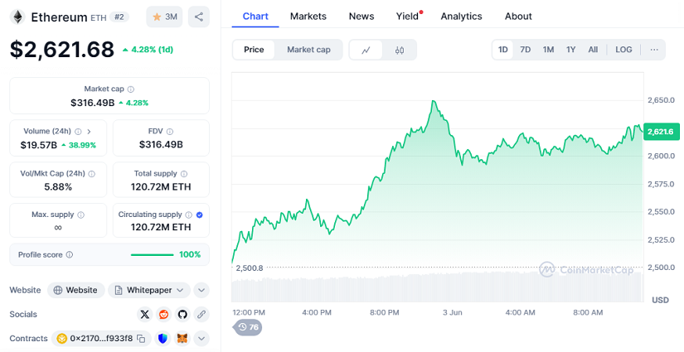Viewport: 684px width, 352px height.
Task: Expand the Contracts list chevron
Action: 201,338
